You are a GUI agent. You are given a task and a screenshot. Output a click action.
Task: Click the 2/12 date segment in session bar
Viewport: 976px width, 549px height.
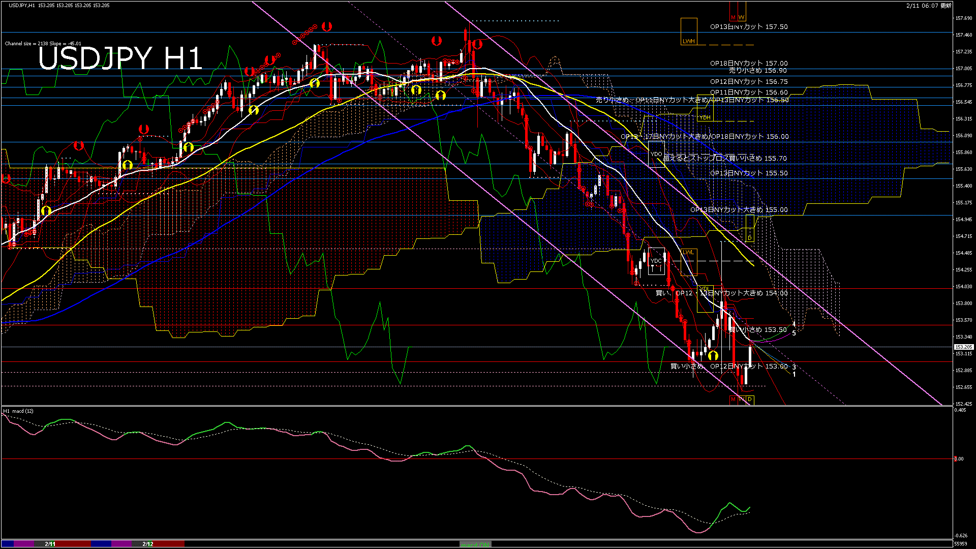[x=147, y=544]
